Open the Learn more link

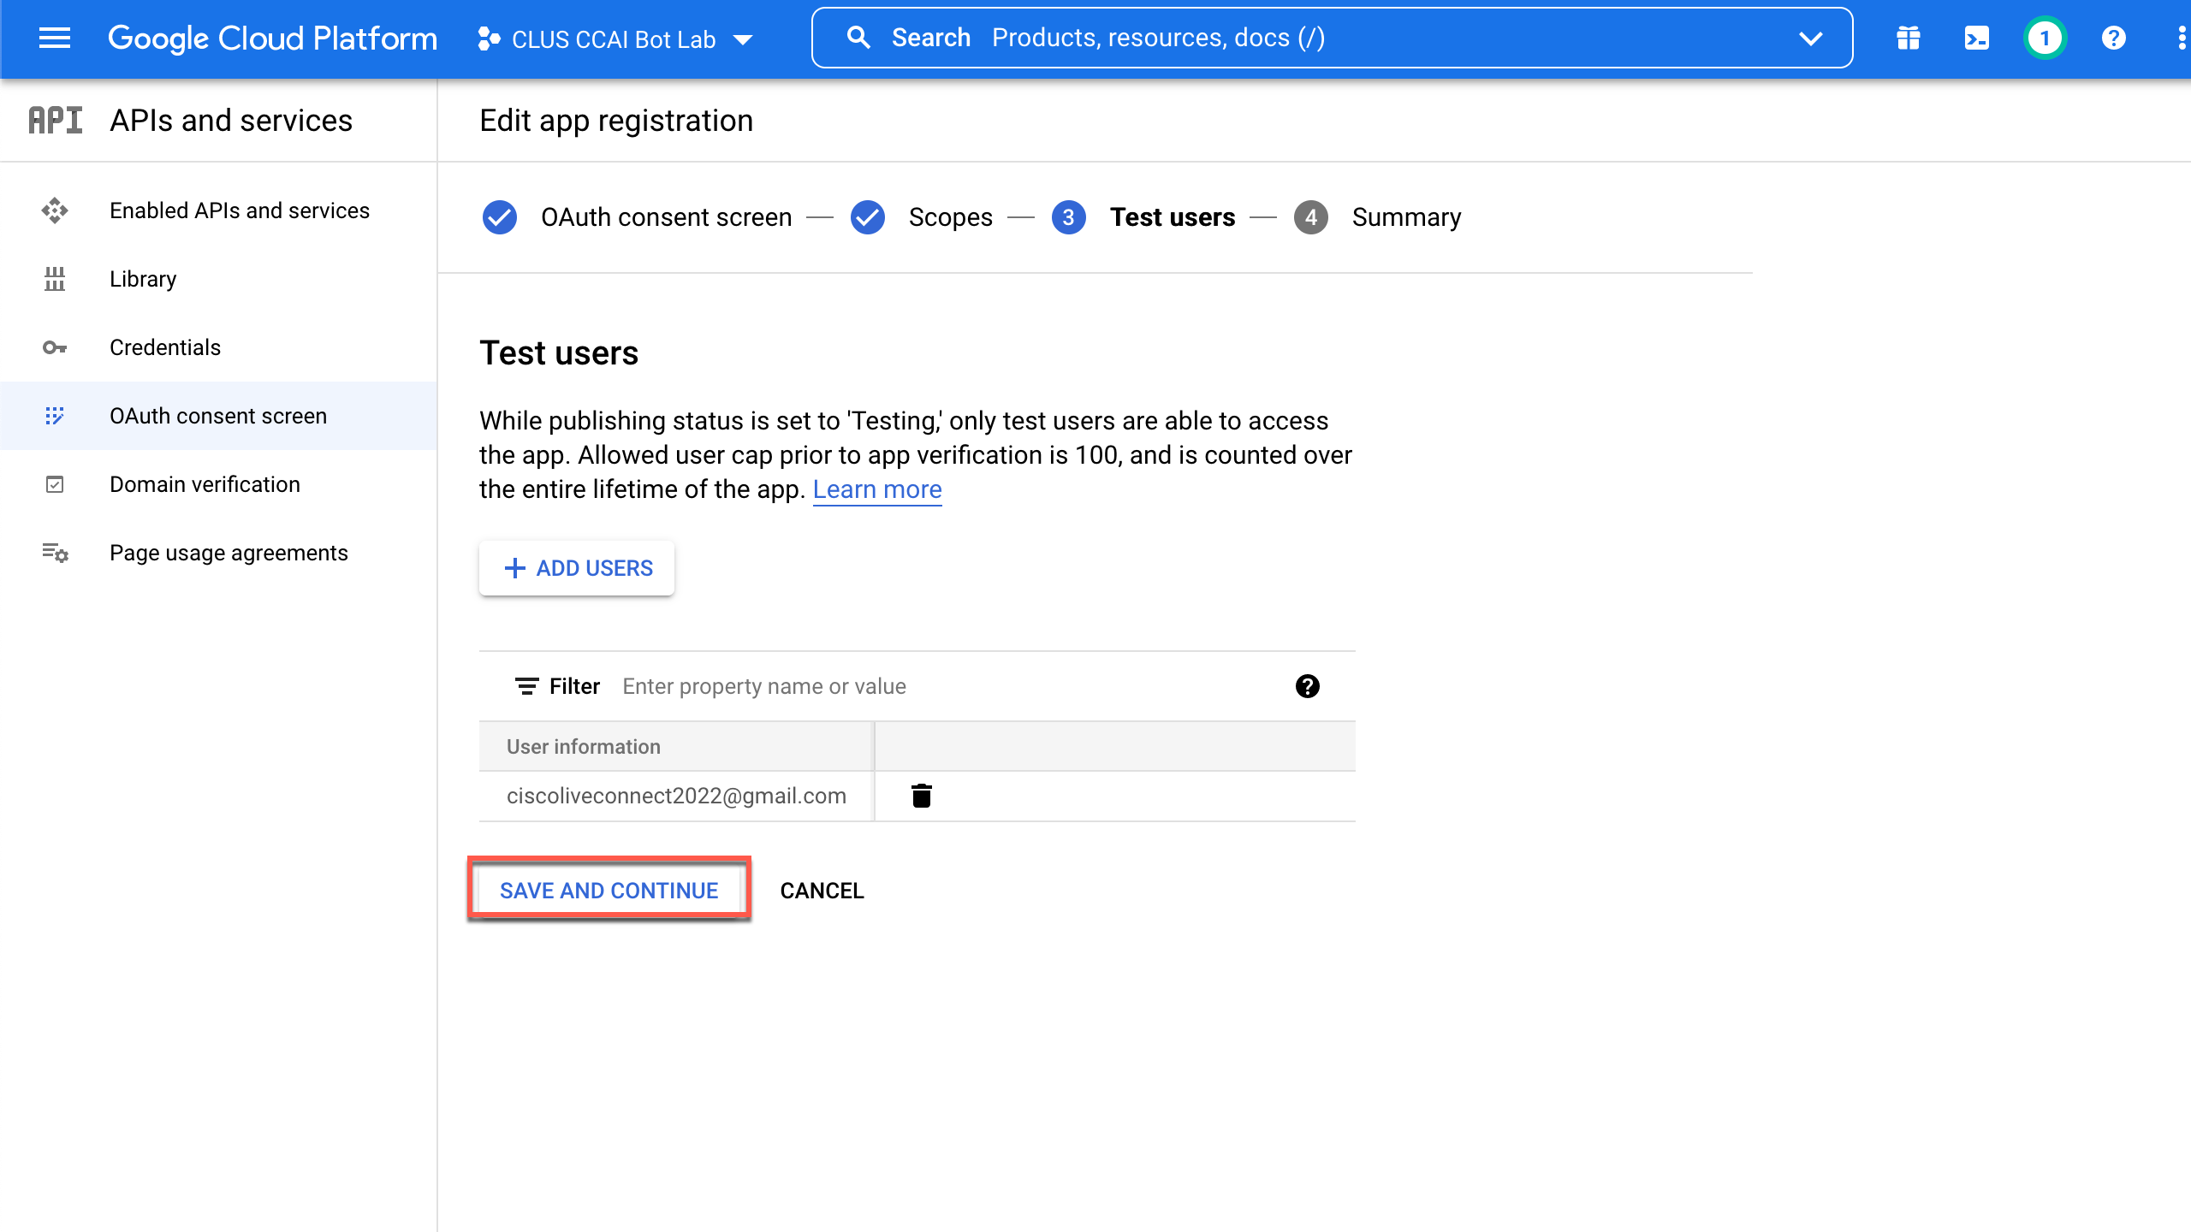coord(877,489)
